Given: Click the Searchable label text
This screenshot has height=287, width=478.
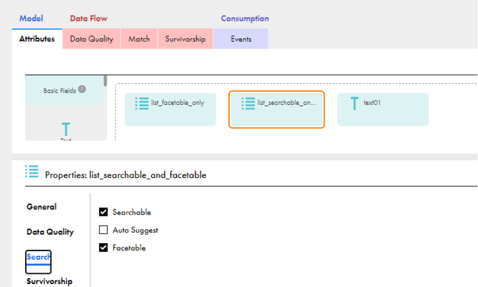Looking at the screenshot, I should (132, 212).
